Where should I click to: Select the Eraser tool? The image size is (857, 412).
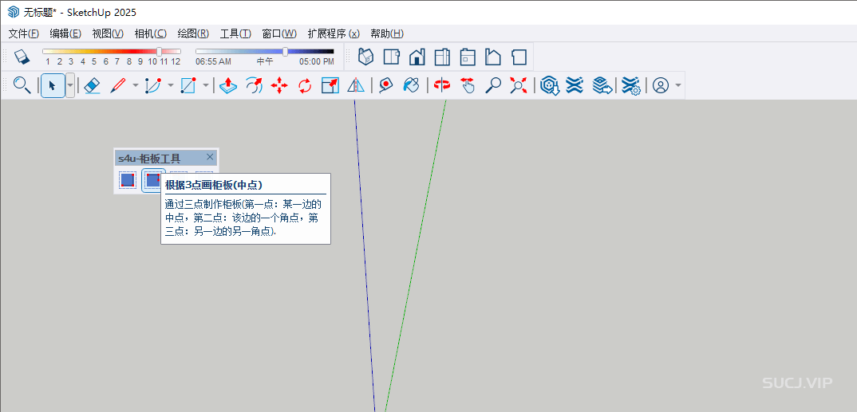click(92, 85)
